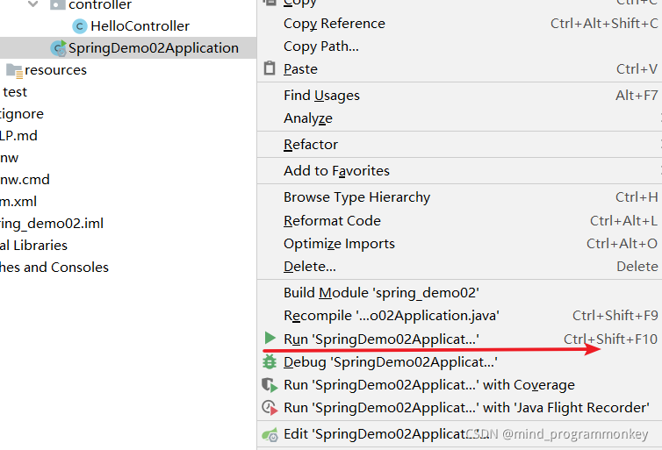This screenshot has width=662, height=450.
Task: Choose Build Module 'spring_demo02'
Action: tap(459, 293)
